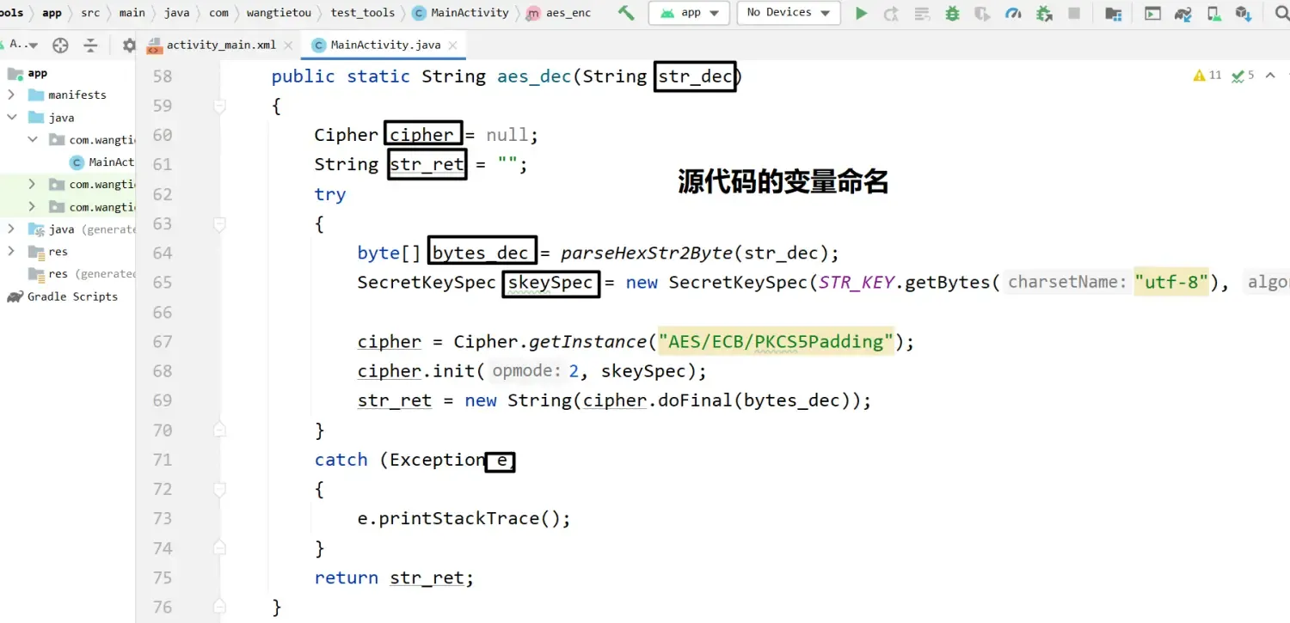Select opened file with crosshair target icon
Screen dimensions: 1290x623
[60, 45]
